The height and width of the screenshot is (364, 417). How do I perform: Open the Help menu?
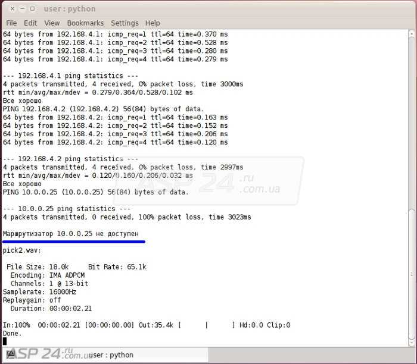point(153,23)
